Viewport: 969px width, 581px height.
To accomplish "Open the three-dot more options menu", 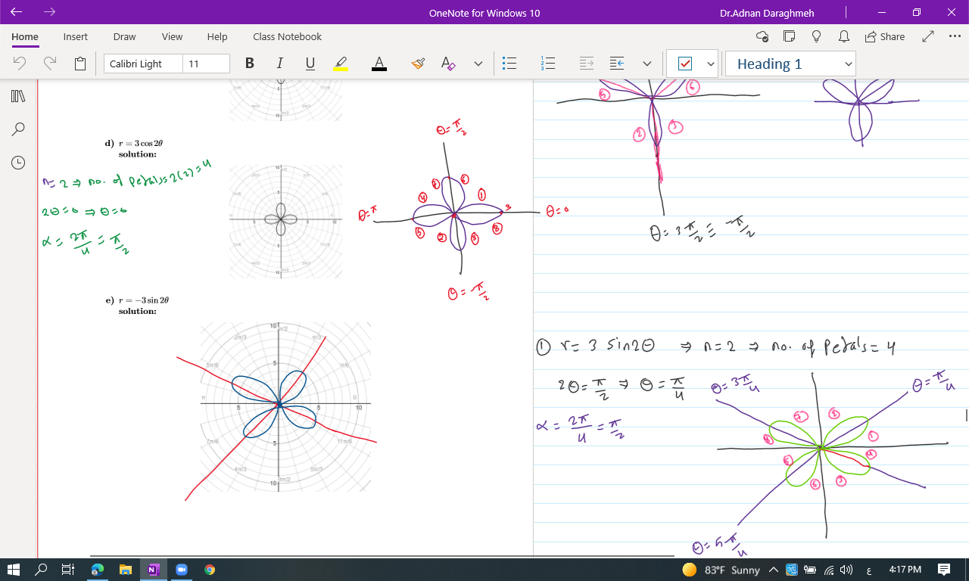I will pos(953,36).
